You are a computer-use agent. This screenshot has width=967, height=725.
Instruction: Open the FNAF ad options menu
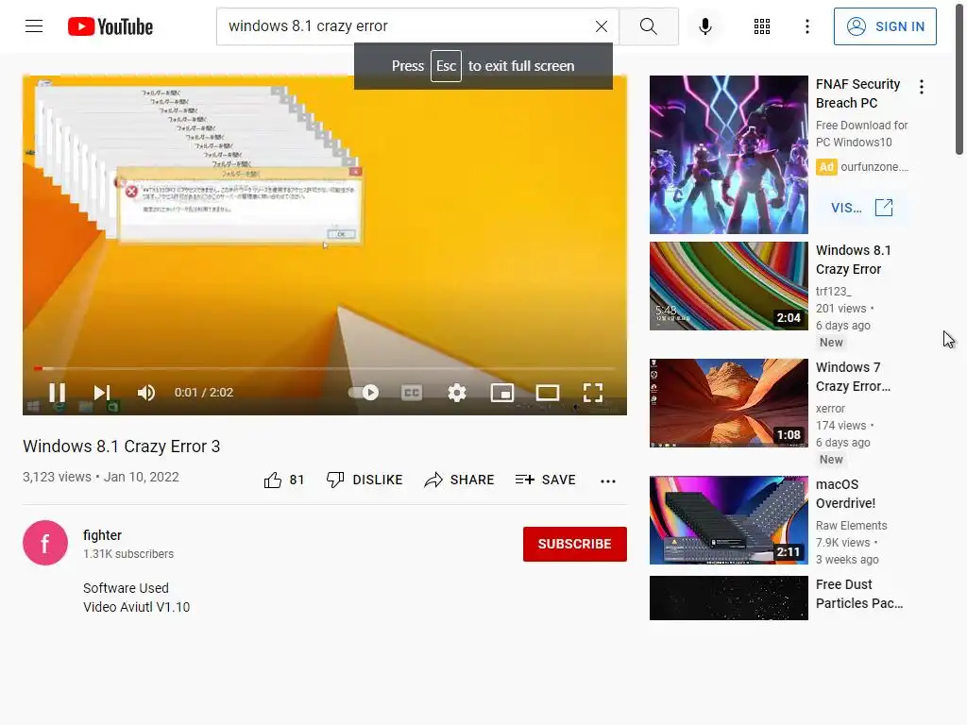pyautogui.click(x=922, y=87)
